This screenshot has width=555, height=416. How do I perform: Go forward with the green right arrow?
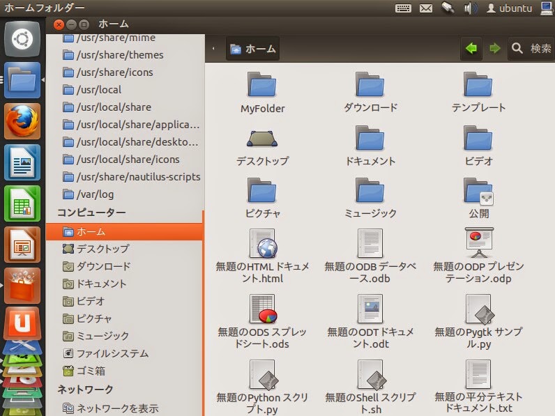(494, 48)
